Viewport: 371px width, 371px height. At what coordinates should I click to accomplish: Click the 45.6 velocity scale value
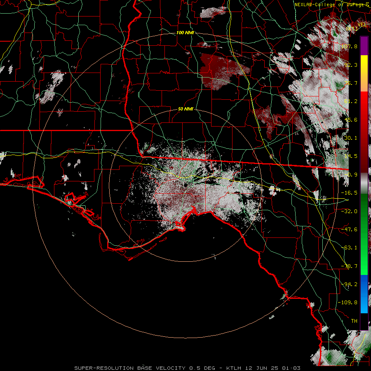351,120
